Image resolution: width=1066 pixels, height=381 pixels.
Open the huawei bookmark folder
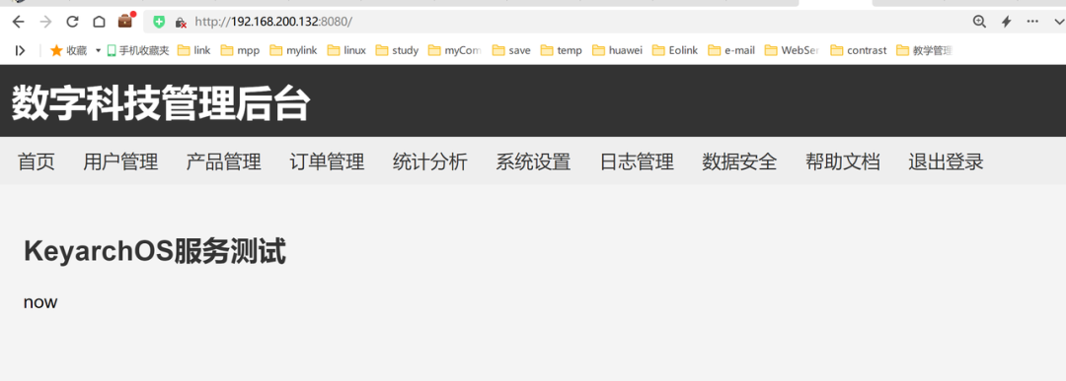coord(617,50)
